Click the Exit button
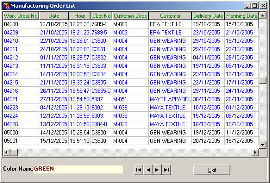The image size is (270, 183). (212, 170)
